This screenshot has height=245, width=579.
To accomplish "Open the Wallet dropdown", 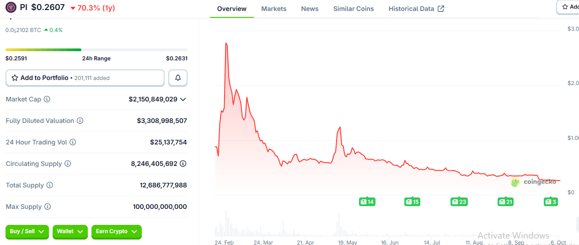I will (70, 232).
